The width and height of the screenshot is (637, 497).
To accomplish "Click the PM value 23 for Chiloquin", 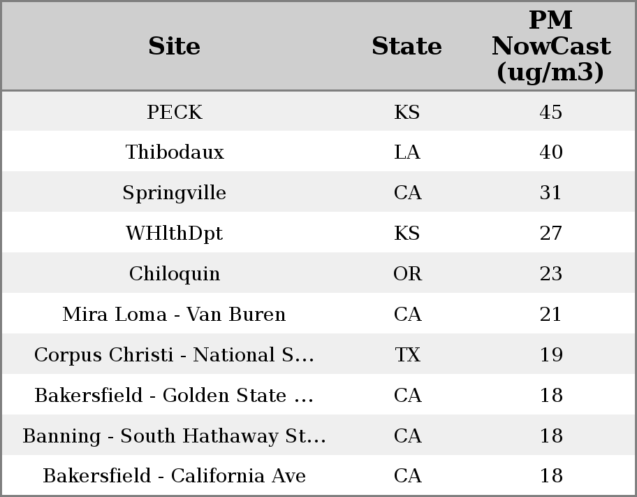I will click(x=550, y=274).
